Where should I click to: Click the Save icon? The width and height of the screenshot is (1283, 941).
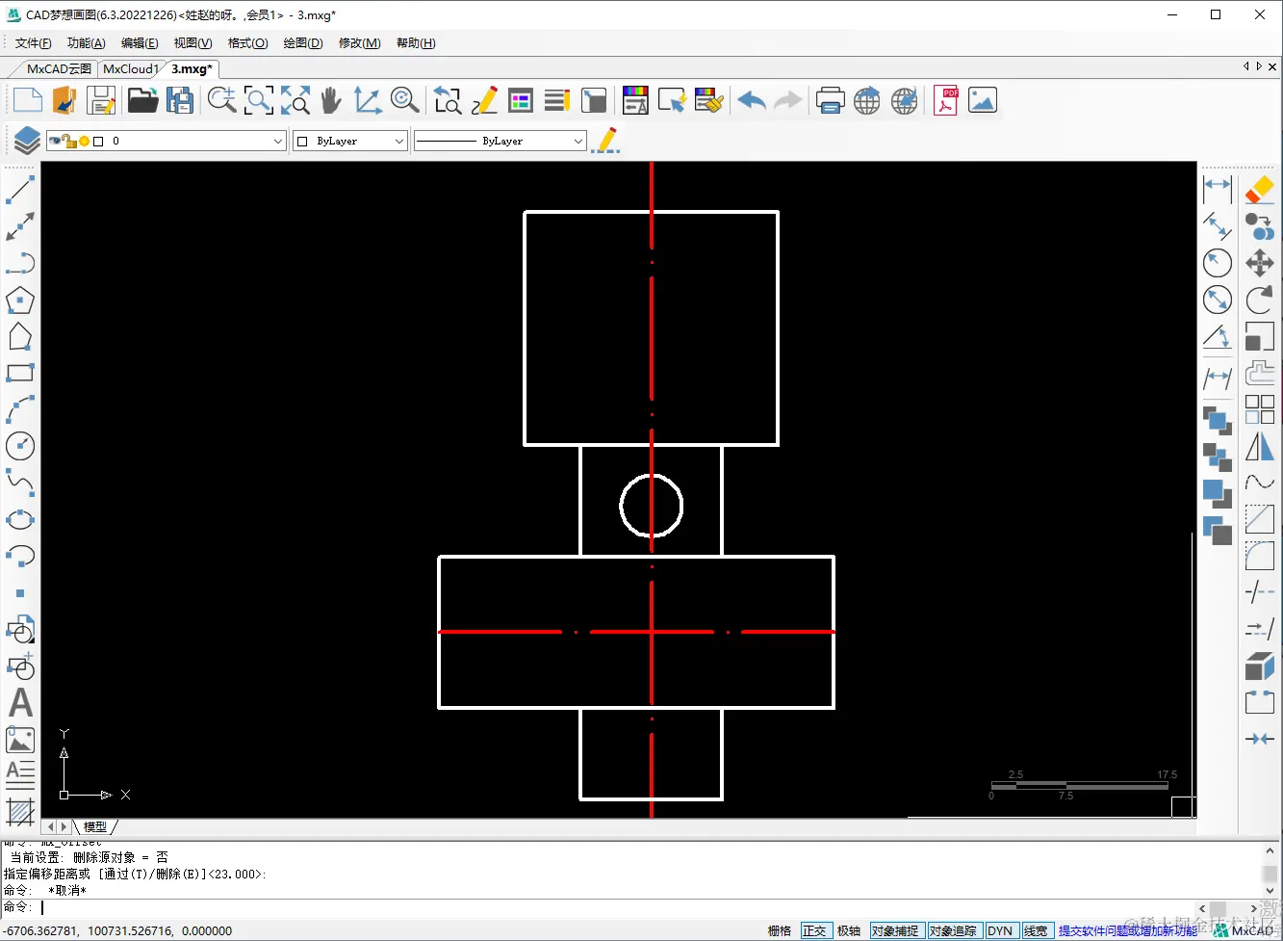coord(101,100)
